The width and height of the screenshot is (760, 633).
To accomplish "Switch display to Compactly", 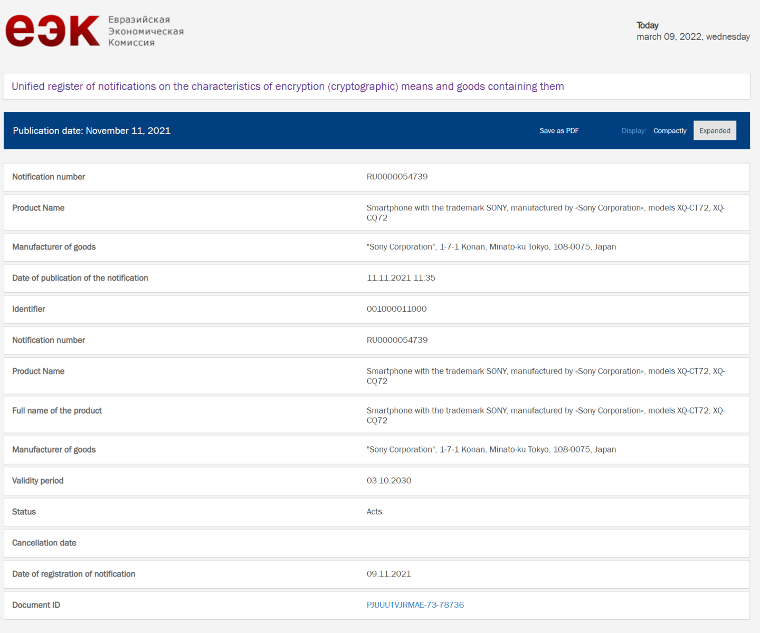I will click(670, 131).
